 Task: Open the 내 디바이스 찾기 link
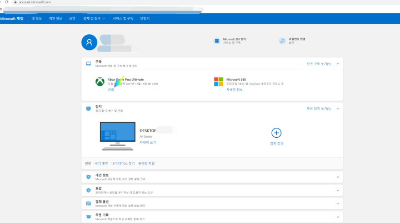(123, 163)
